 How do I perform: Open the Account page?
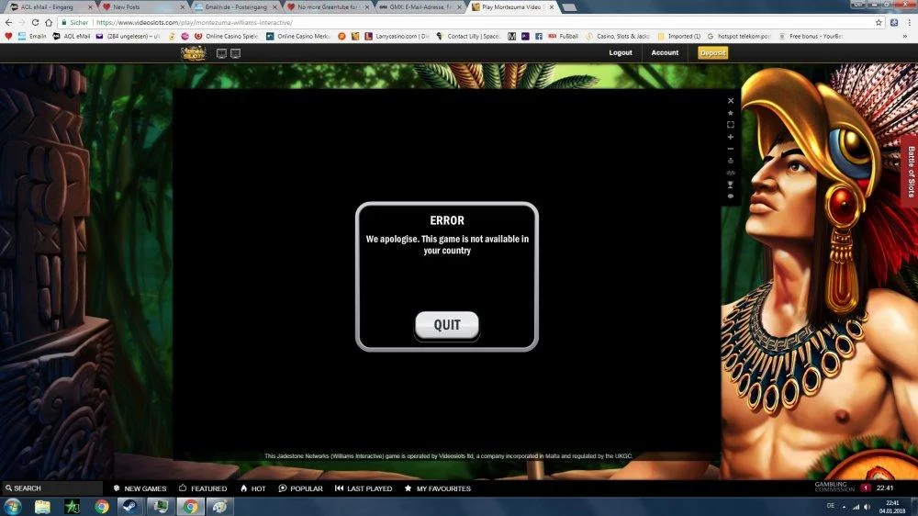[x=665, y=52]
